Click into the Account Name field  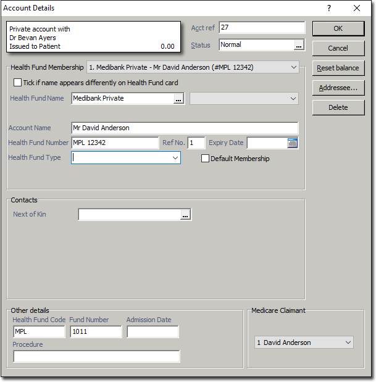[x=184, y=128]
